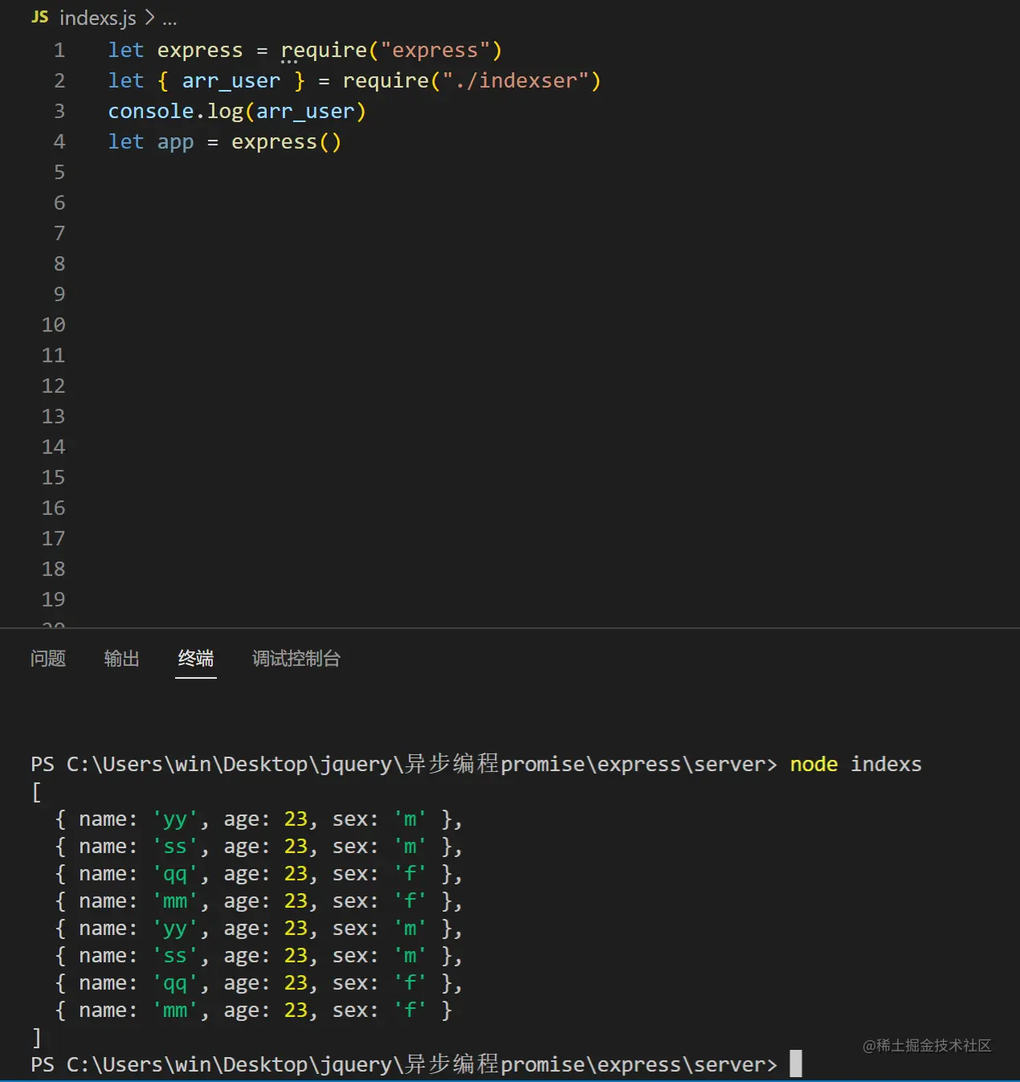This screenshot has width=1020, height=1082.
Task: Show the 调试控制台 tab
Action: coord(296,659)
